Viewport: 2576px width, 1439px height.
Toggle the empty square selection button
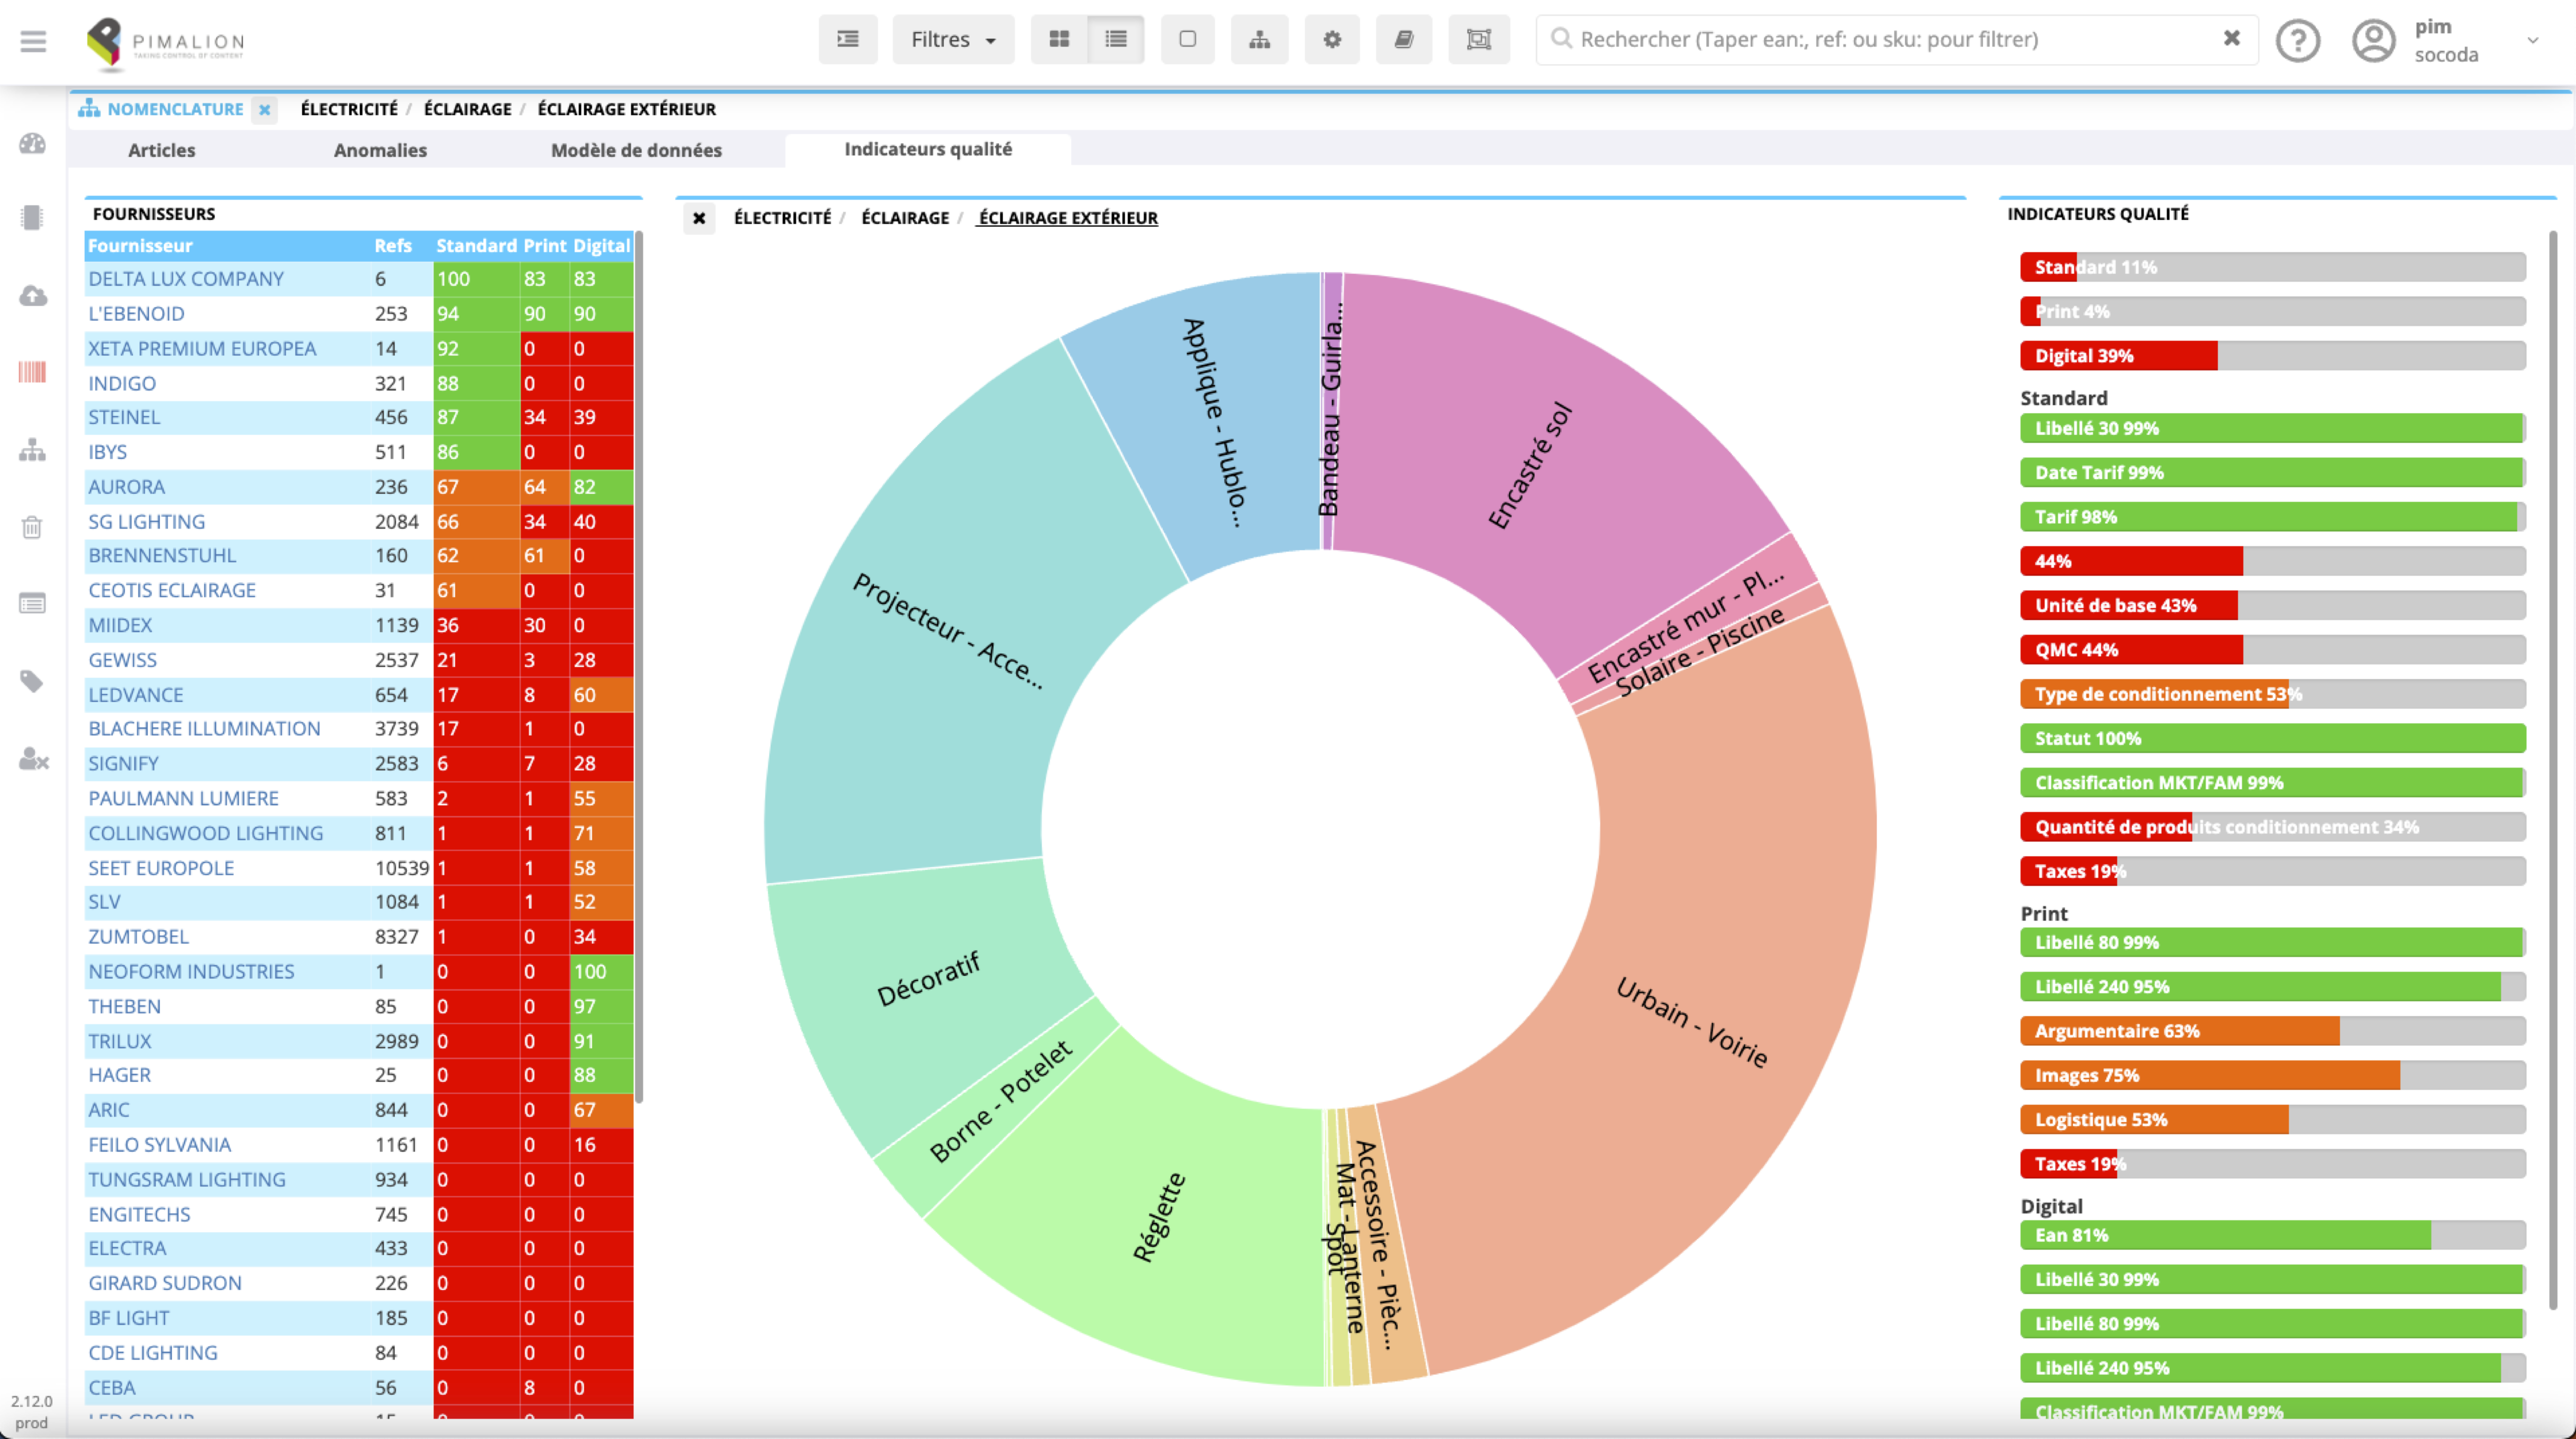coord(1187,39)
